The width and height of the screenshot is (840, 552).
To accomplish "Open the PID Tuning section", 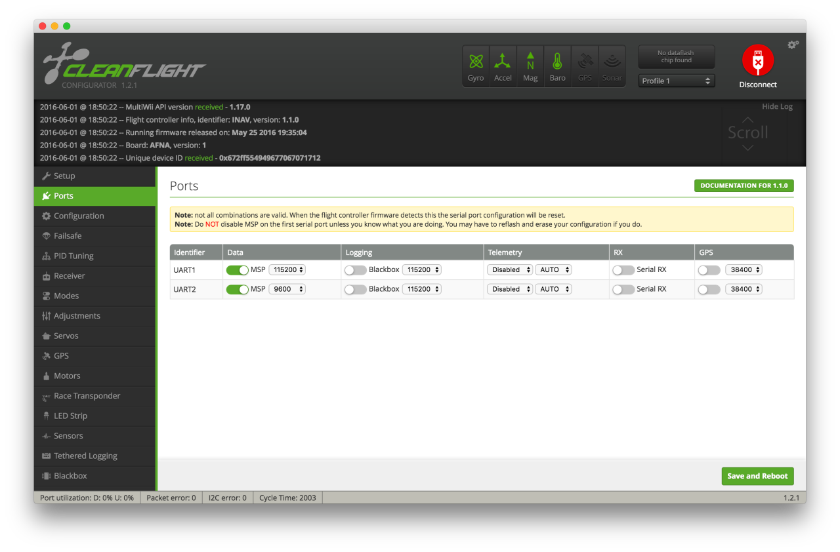I will (73, 256).
